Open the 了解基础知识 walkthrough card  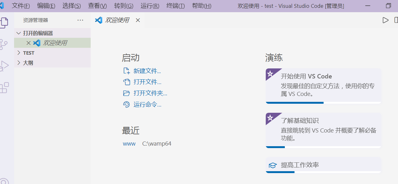(x=323, y=131)
